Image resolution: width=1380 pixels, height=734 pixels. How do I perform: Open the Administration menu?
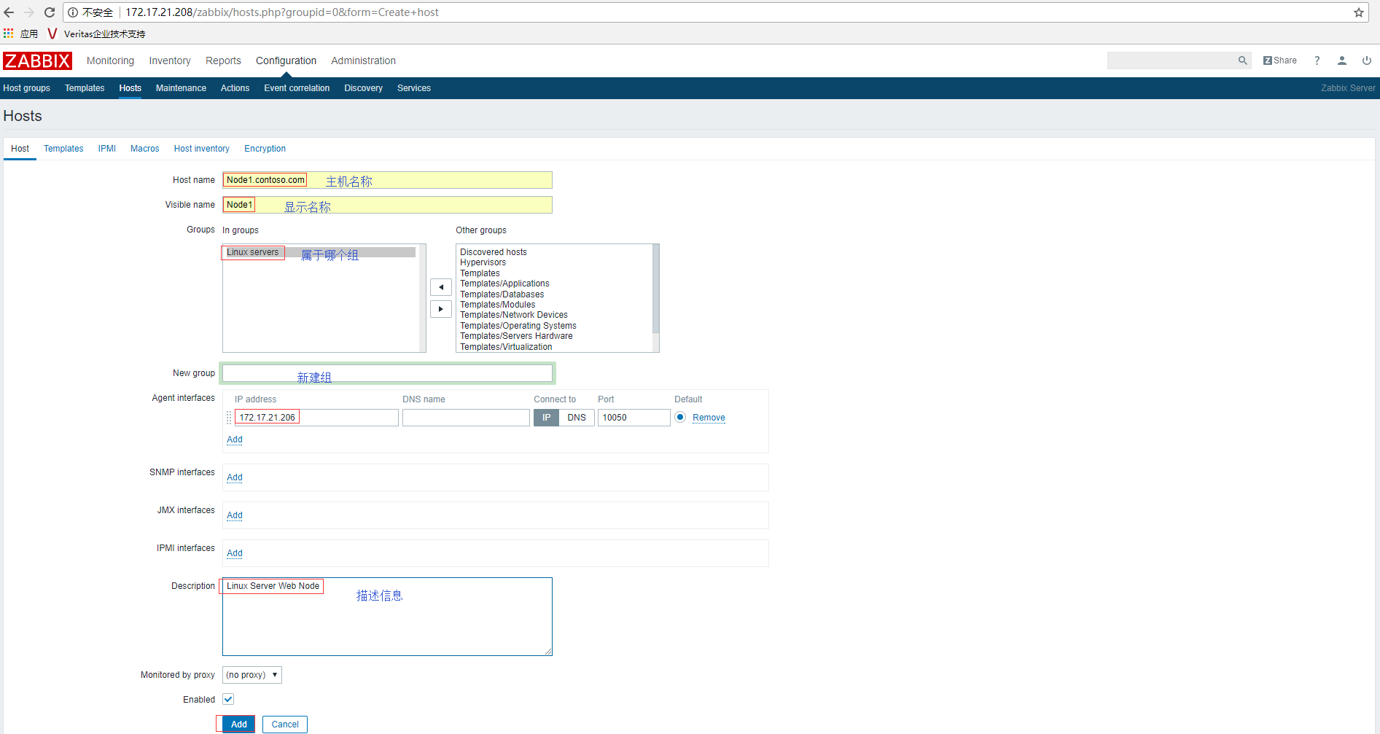[363, 60]
